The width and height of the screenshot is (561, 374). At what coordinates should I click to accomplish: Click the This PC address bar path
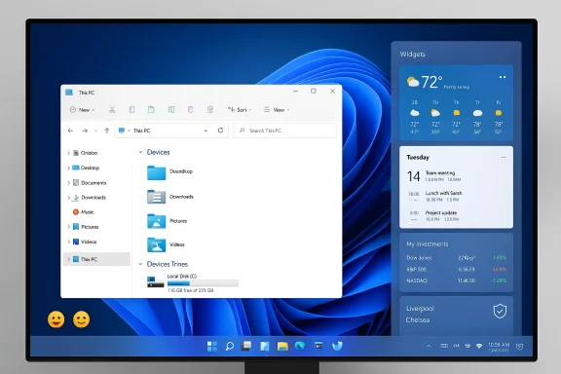tap(141, 131)
